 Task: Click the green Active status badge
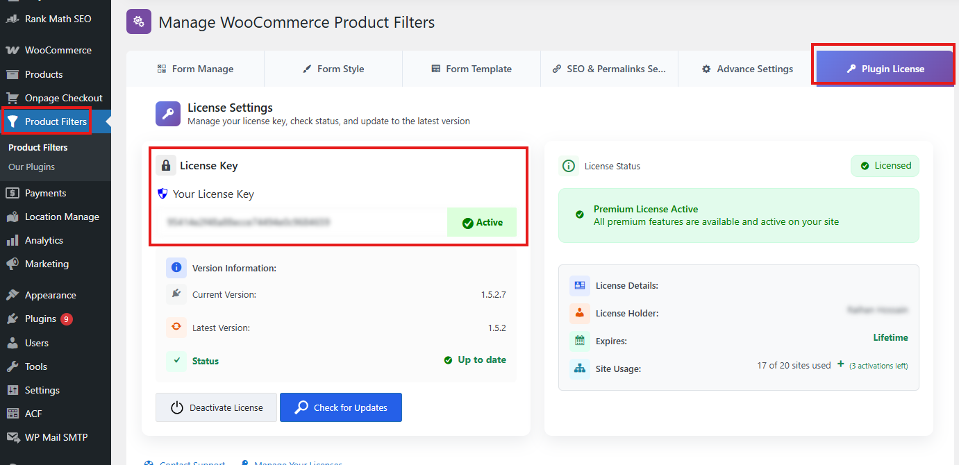pos(482,222)
